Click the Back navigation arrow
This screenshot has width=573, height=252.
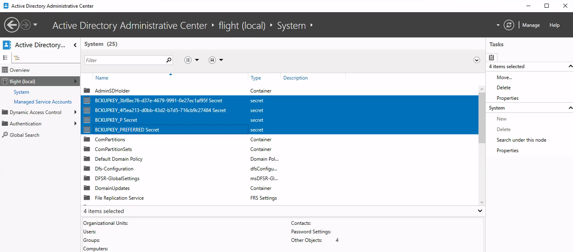(12, 25)
